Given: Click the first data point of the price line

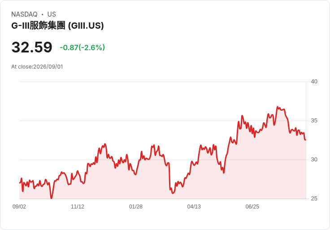Looking at the screenshot, I should (20, 182).
